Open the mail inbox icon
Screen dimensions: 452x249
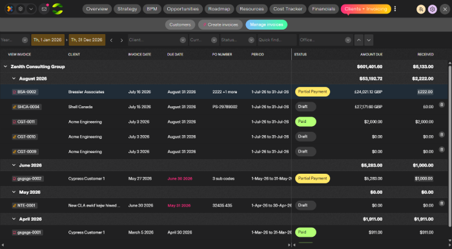44,9
